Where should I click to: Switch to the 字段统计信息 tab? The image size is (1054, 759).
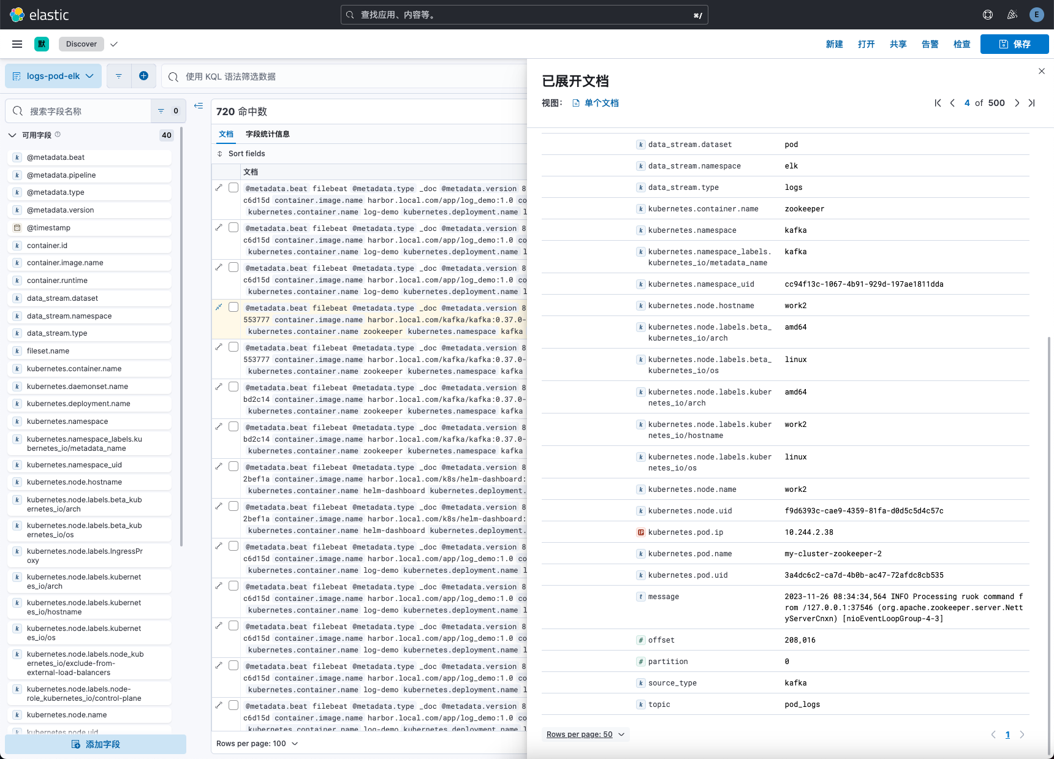(268, 134)
